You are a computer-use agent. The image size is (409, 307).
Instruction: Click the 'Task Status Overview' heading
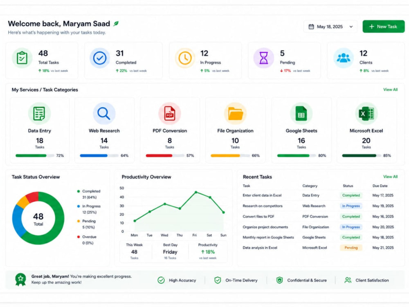36,177
